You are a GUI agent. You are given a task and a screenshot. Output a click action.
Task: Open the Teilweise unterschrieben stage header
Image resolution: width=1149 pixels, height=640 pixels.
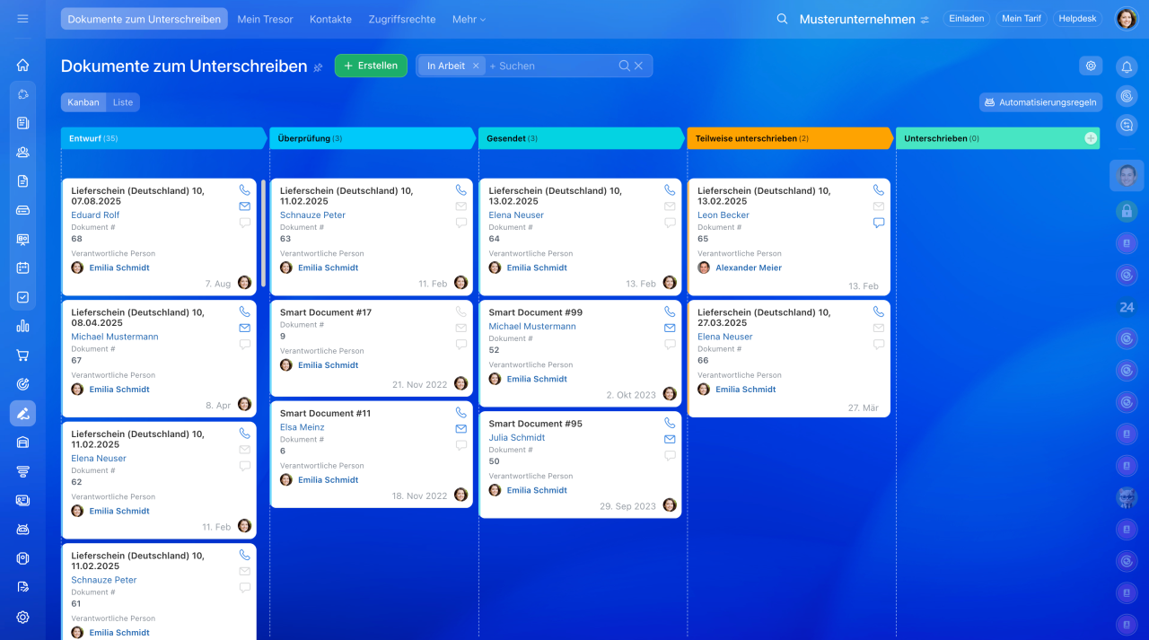(789, 138)
